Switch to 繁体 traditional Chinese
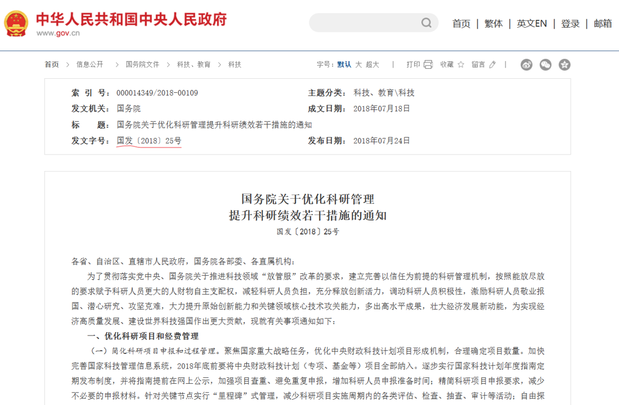 pos(494,24)
